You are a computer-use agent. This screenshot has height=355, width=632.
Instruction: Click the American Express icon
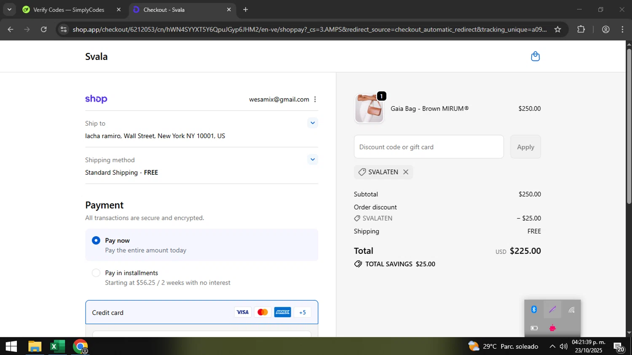point(283,312)
